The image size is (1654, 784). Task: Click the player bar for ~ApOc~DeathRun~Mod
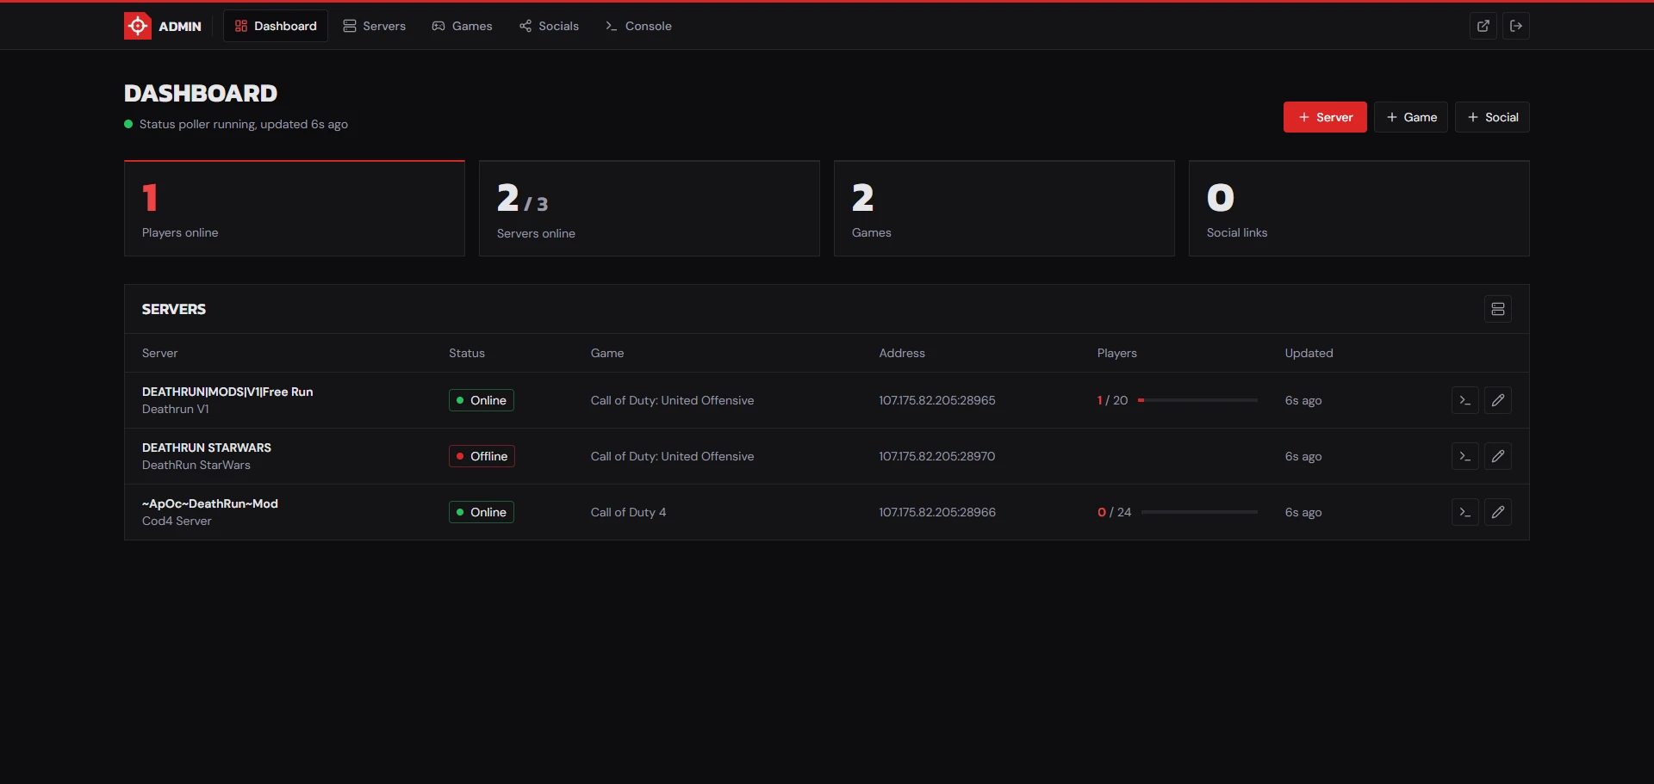pos(1199,512)
